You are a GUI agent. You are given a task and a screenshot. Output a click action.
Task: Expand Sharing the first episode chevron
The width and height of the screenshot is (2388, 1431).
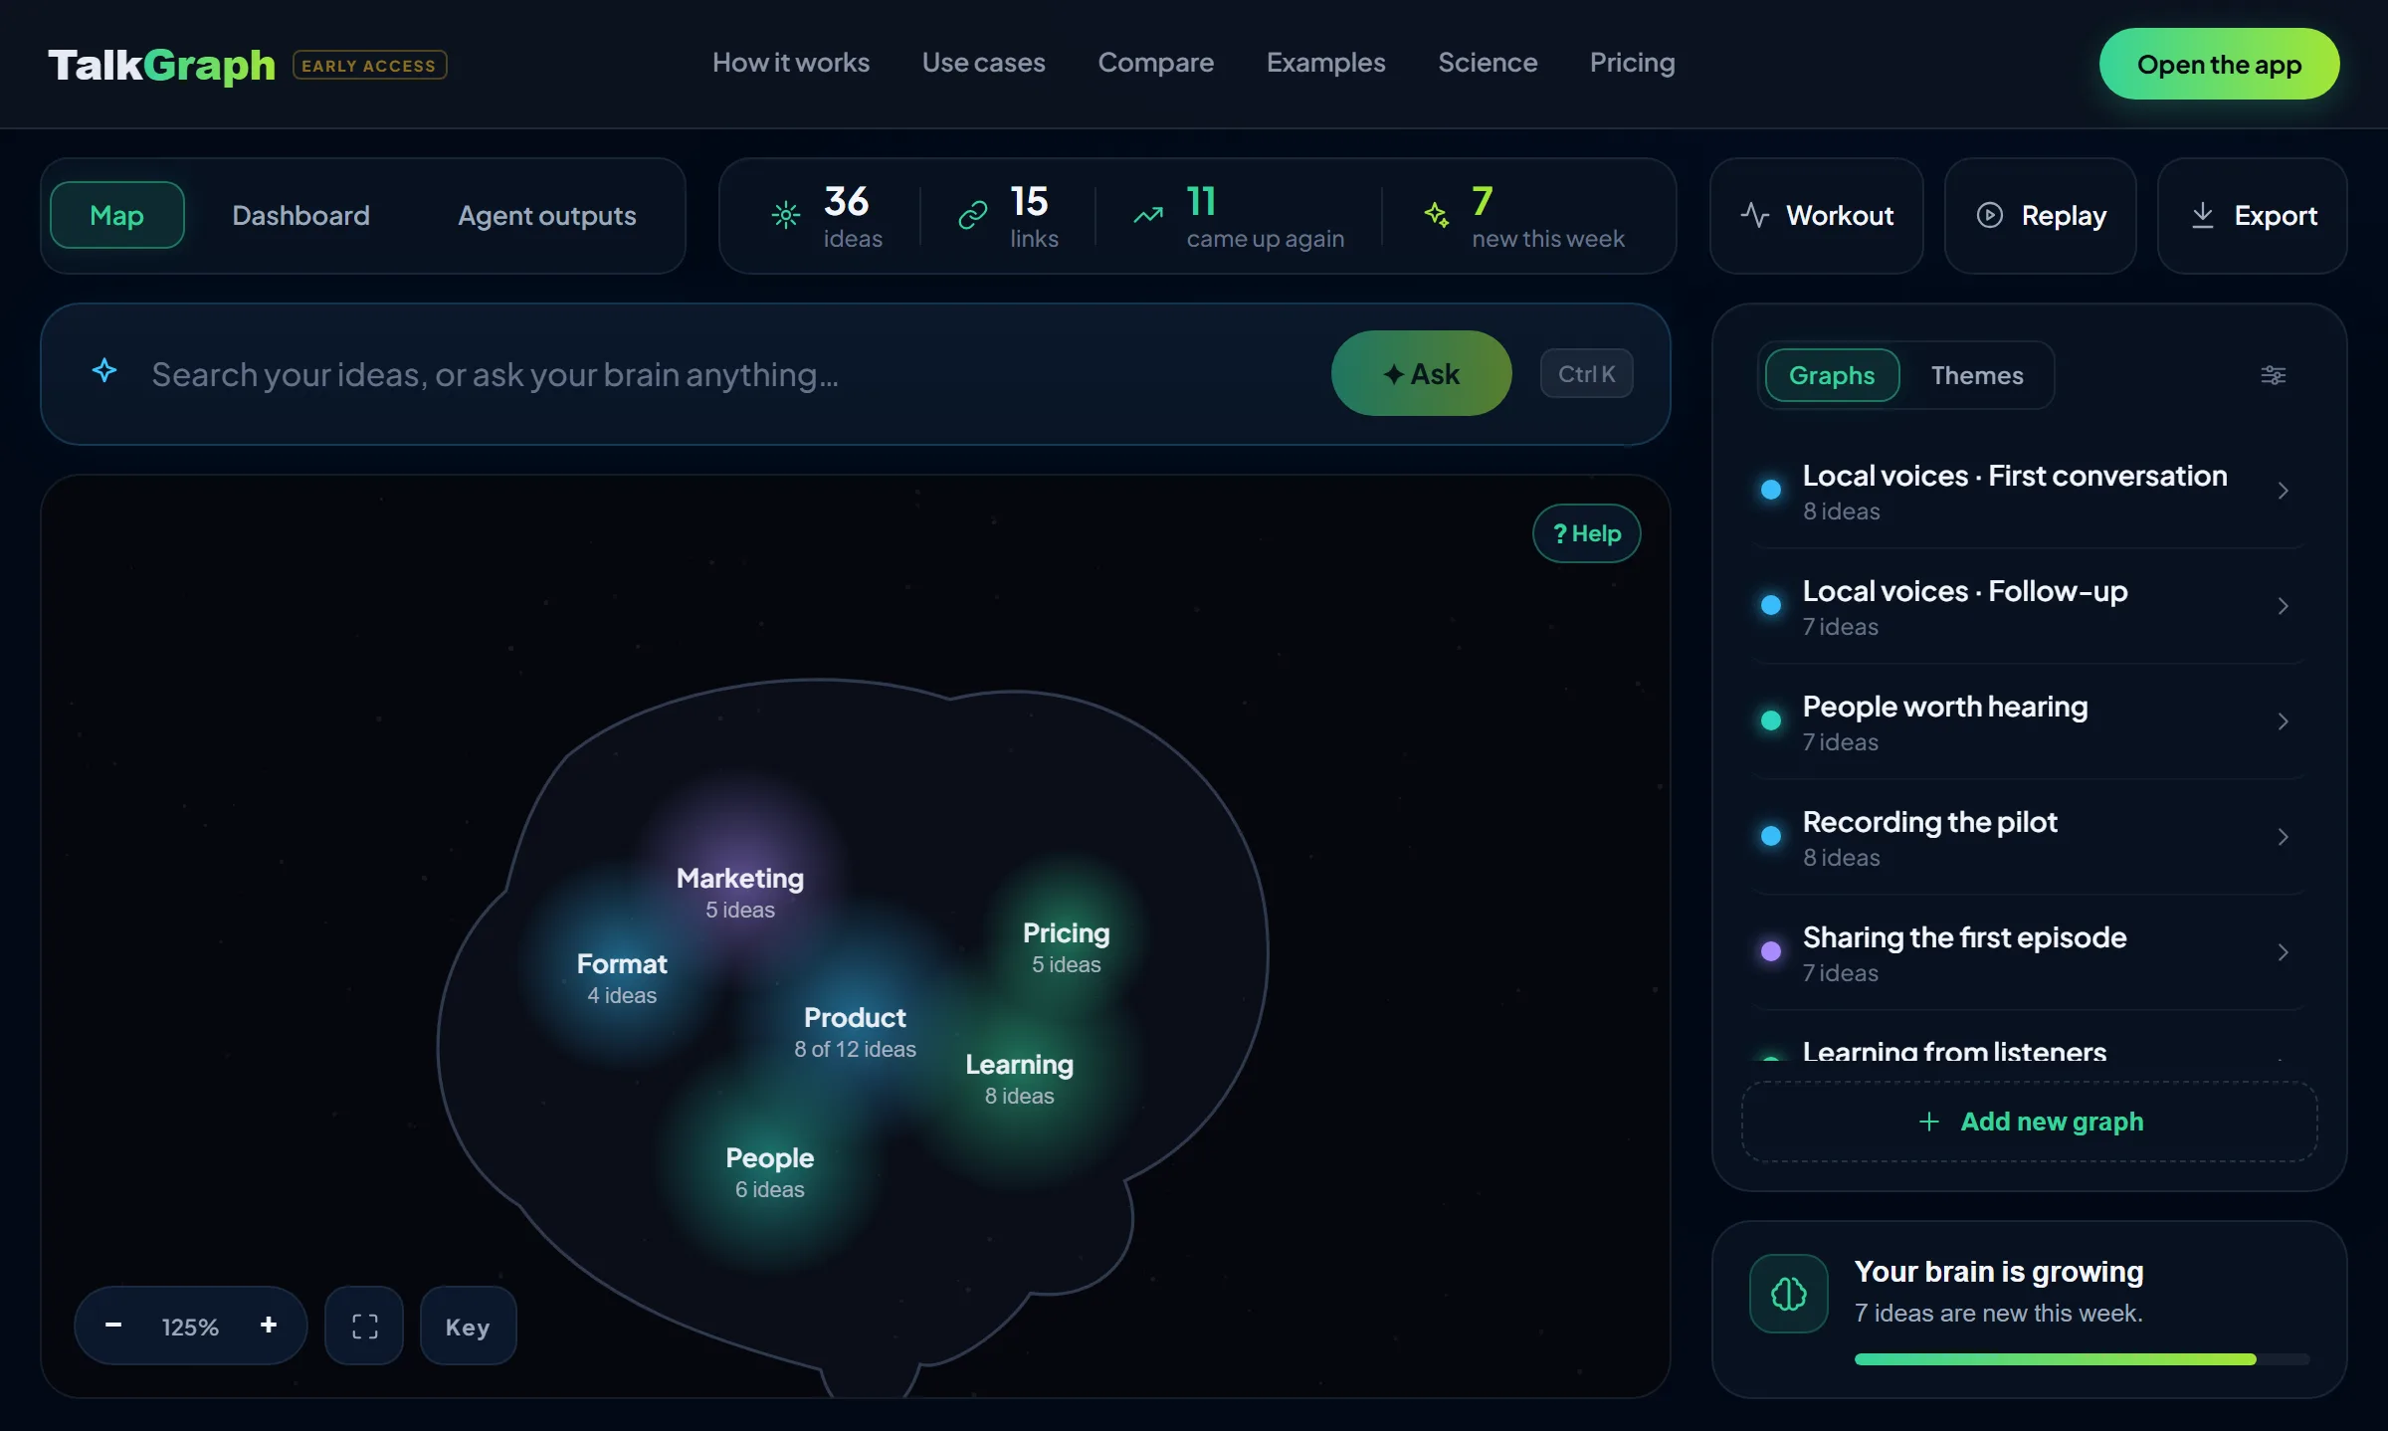pyautogui.click(x=2283, y=952)
